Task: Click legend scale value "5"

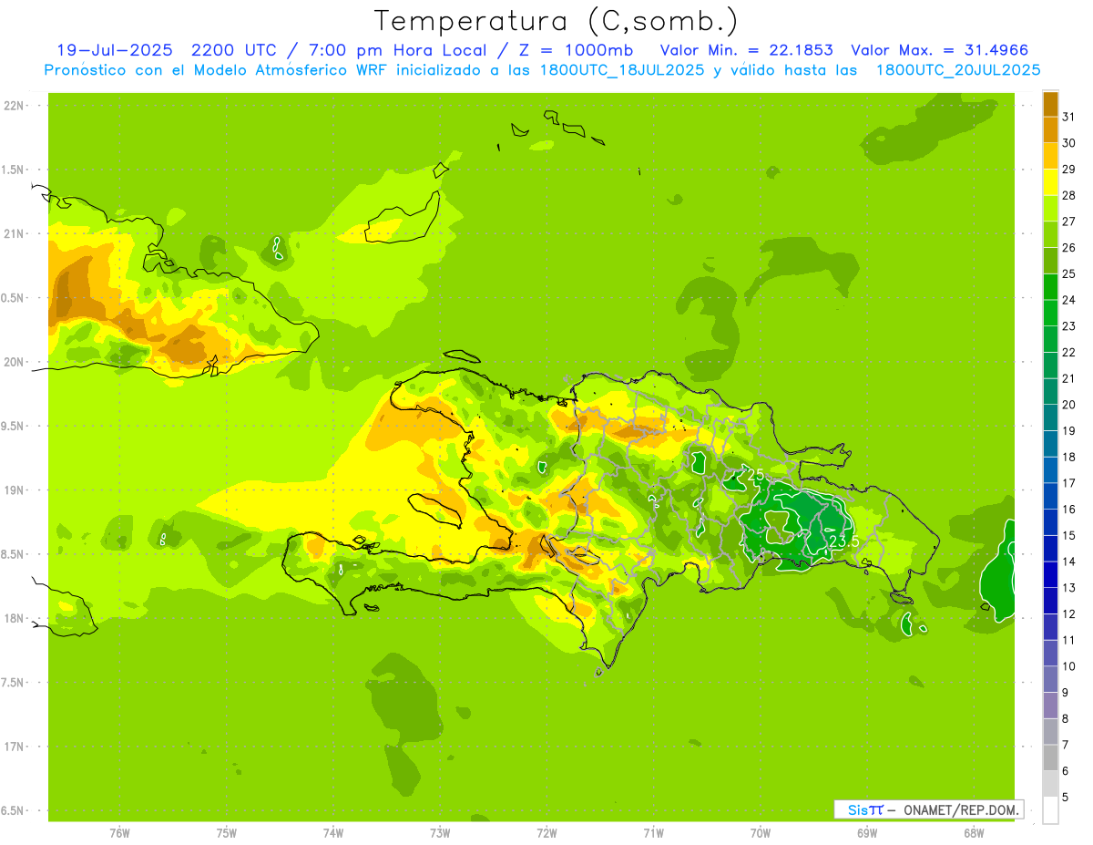Action: tap(1066, 797)
